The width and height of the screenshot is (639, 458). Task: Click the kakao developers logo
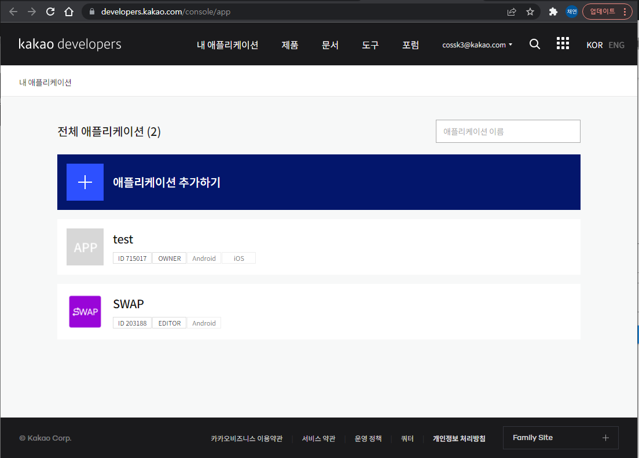[x=69, y=44]
